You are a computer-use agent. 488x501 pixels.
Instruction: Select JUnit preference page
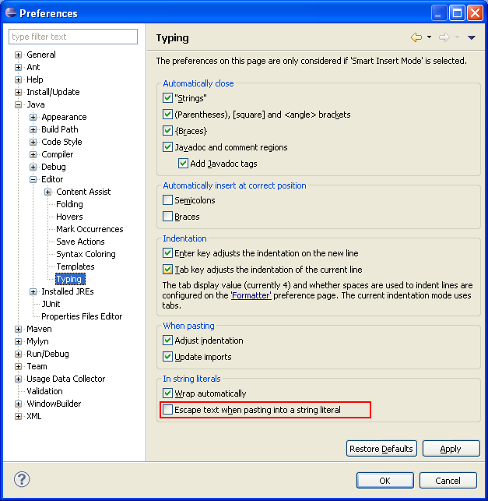pos(51,304)
